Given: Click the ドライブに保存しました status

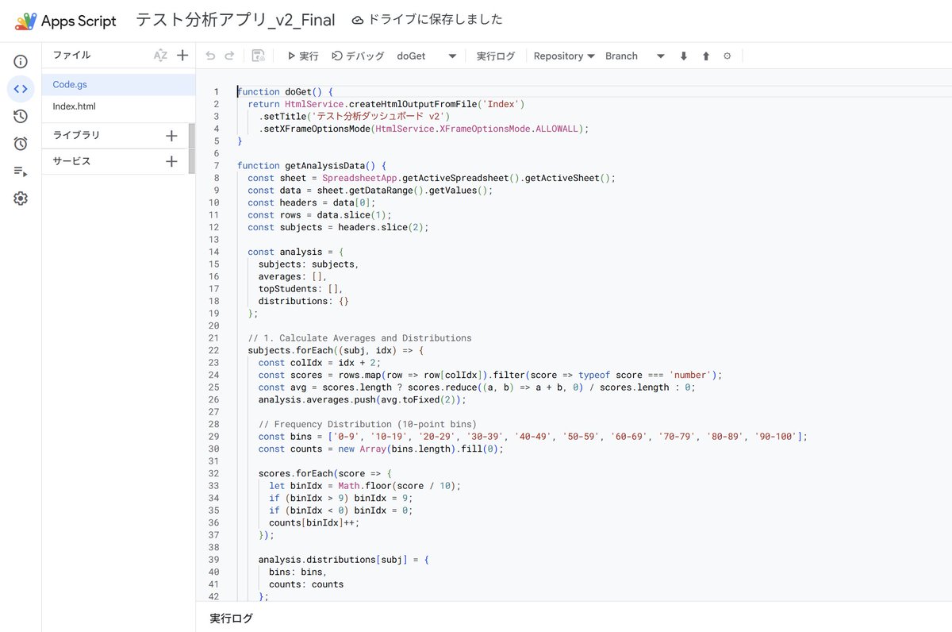Looking at the screenshot, I should pos(428,20).
